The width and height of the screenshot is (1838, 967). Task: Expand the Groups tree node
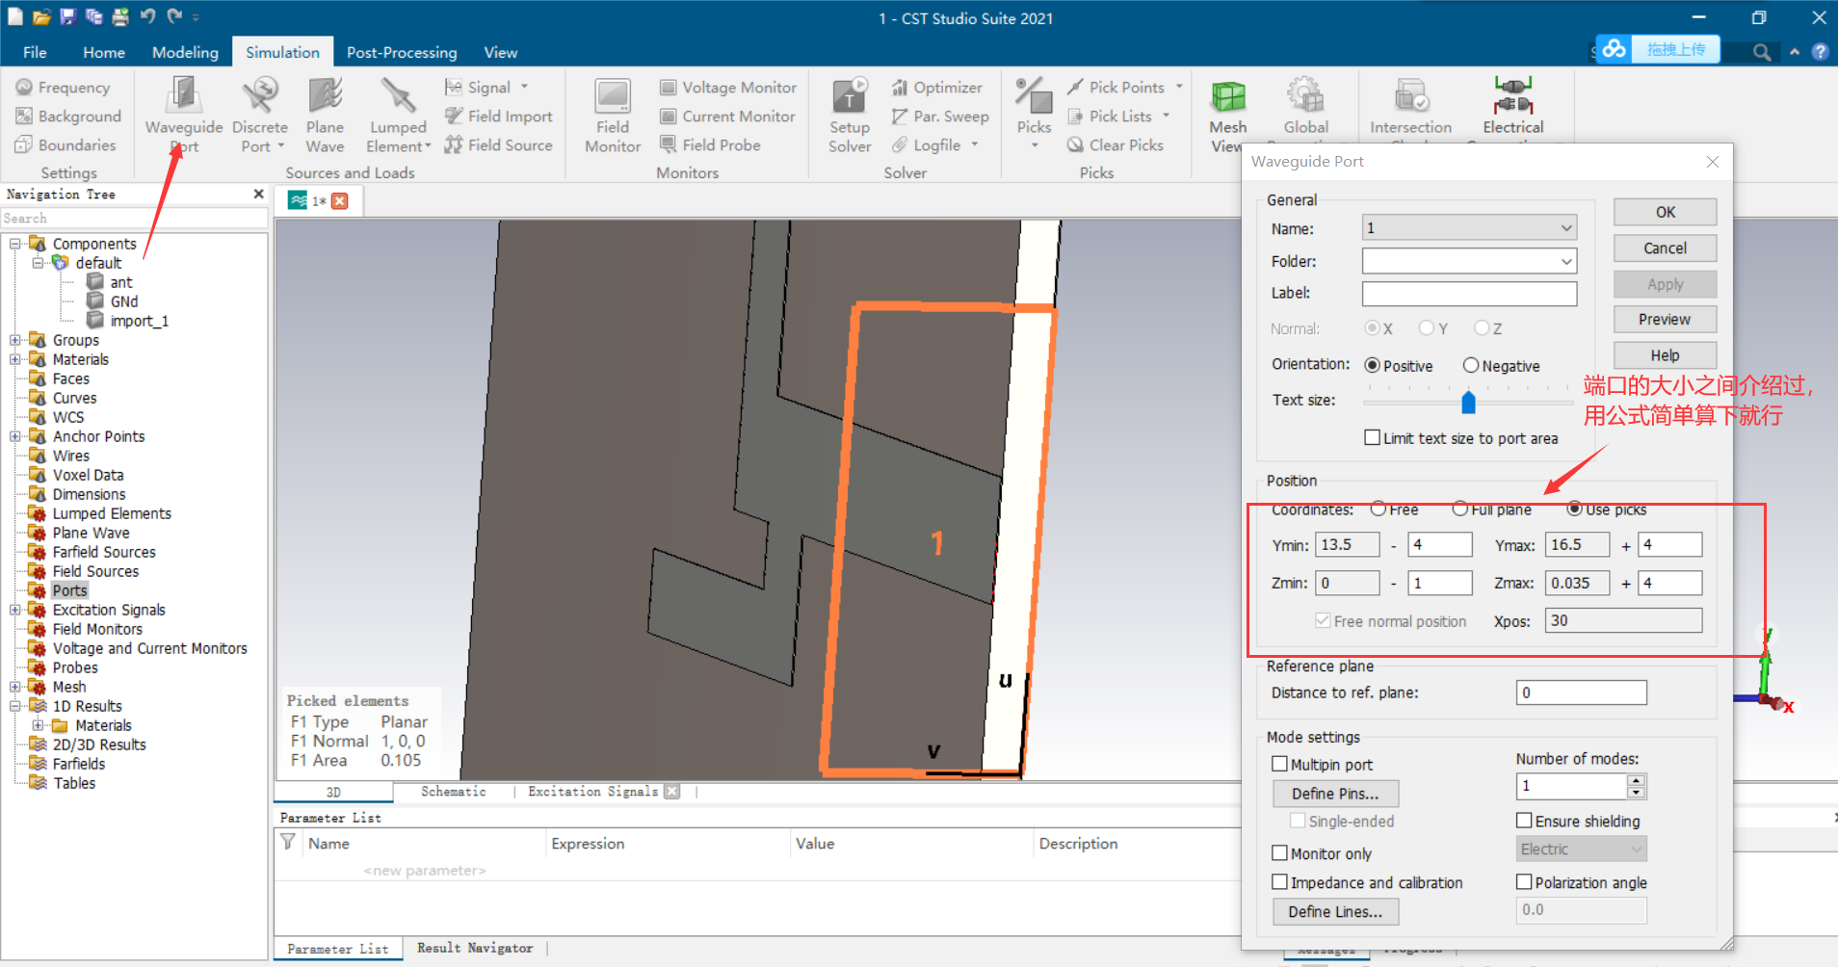(15, 340)
